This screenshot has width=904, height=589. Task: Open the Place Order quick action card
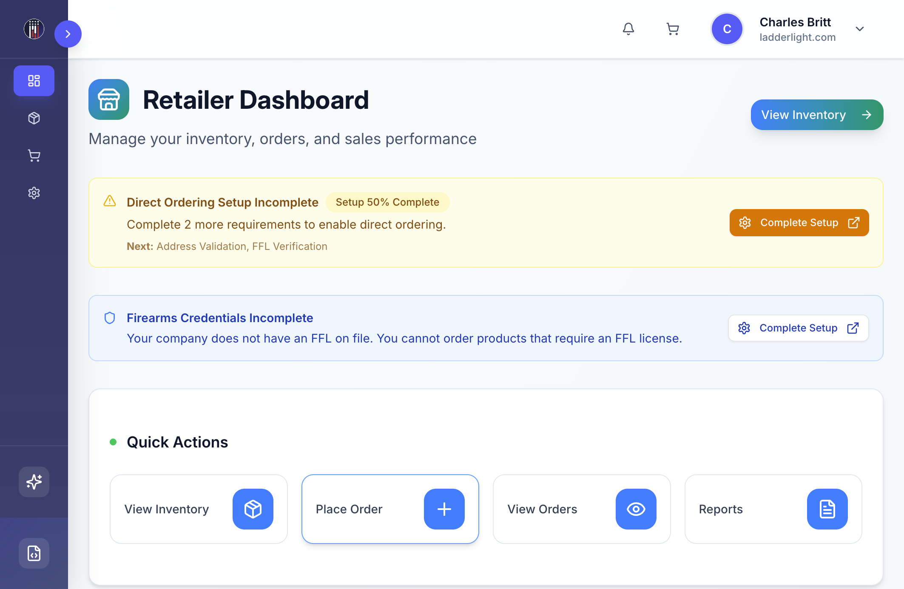coord(390,509)
